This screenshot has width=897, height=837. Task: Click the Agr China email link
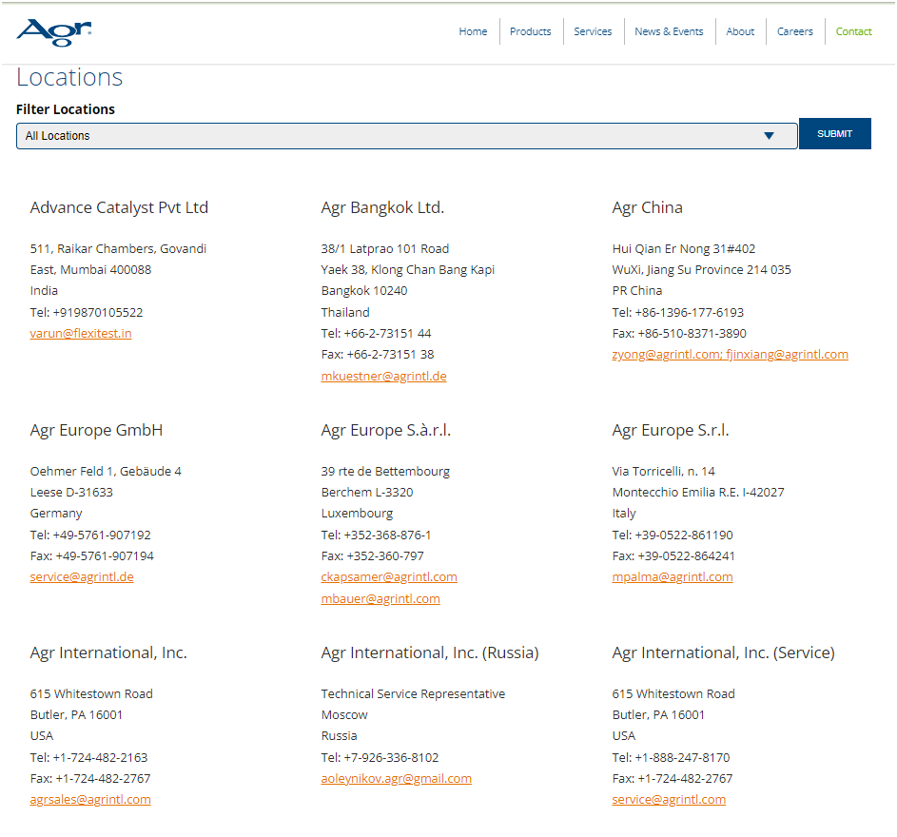pyautogui.click(x=730, y=355)
